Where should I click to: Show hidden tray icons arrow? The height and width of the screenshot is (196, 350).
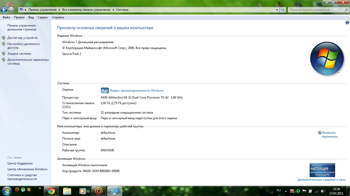click(x=286, y=191)
